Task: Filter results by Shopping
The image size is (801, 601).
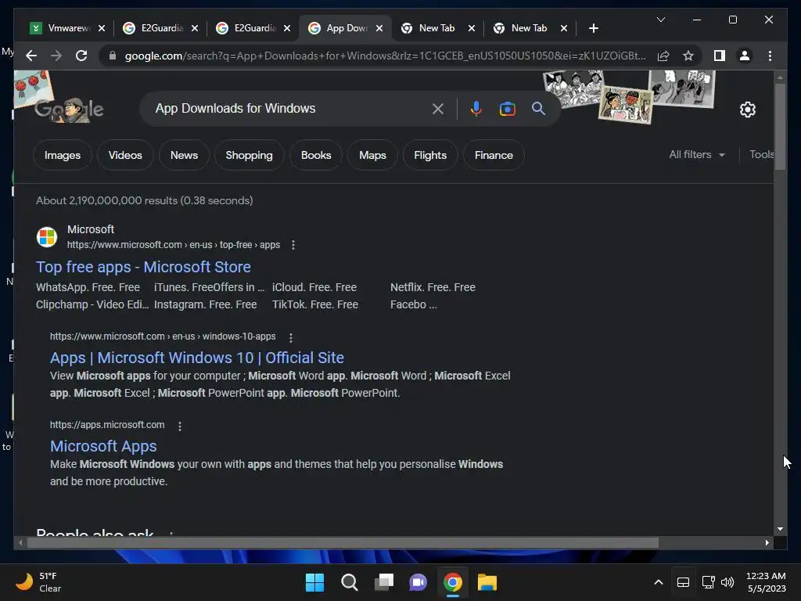Action: pyautogui.click(x=250, y=155)
